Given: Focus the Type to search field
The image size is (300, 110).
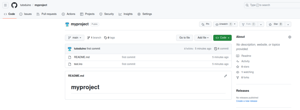Looking at the screenshot, I should 272,5.
